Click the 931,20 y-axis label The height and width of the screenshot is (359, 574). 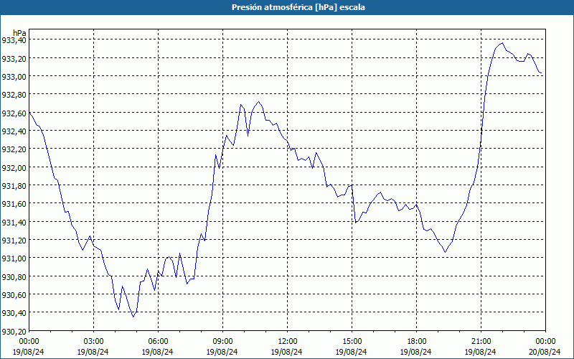click(14, 240)
